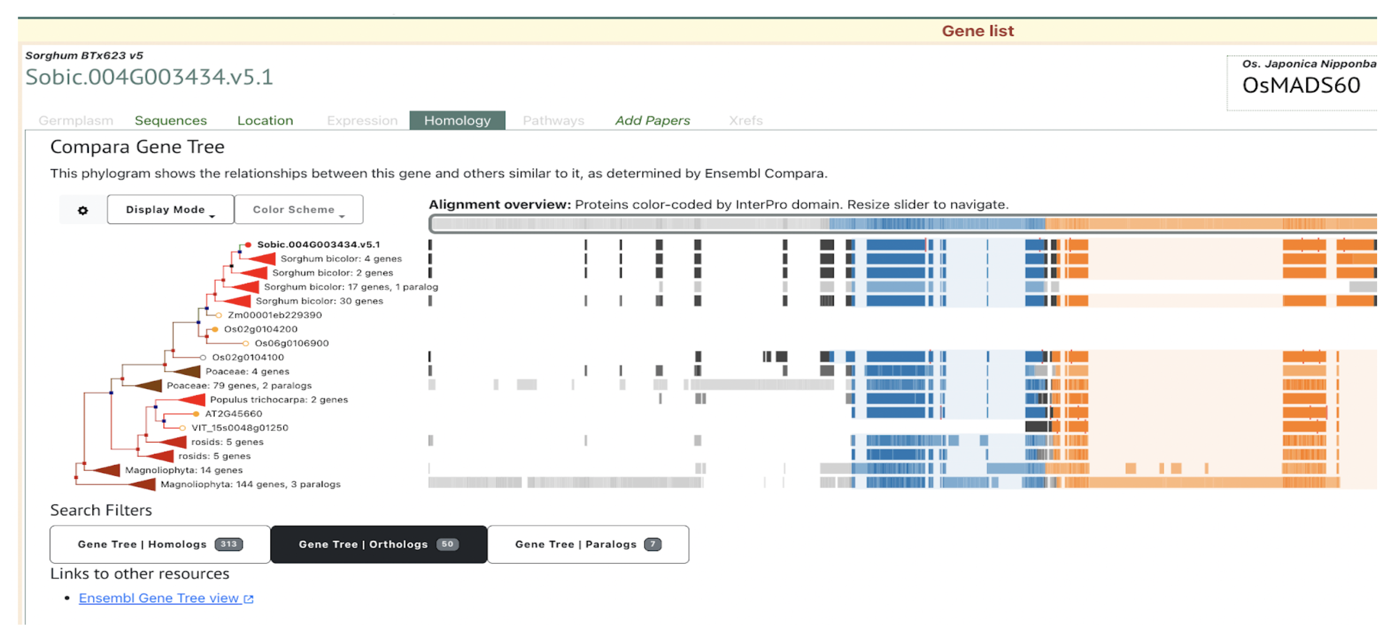Open the gene tree settings gear
Screen dimensions: 1391x630
83,210
